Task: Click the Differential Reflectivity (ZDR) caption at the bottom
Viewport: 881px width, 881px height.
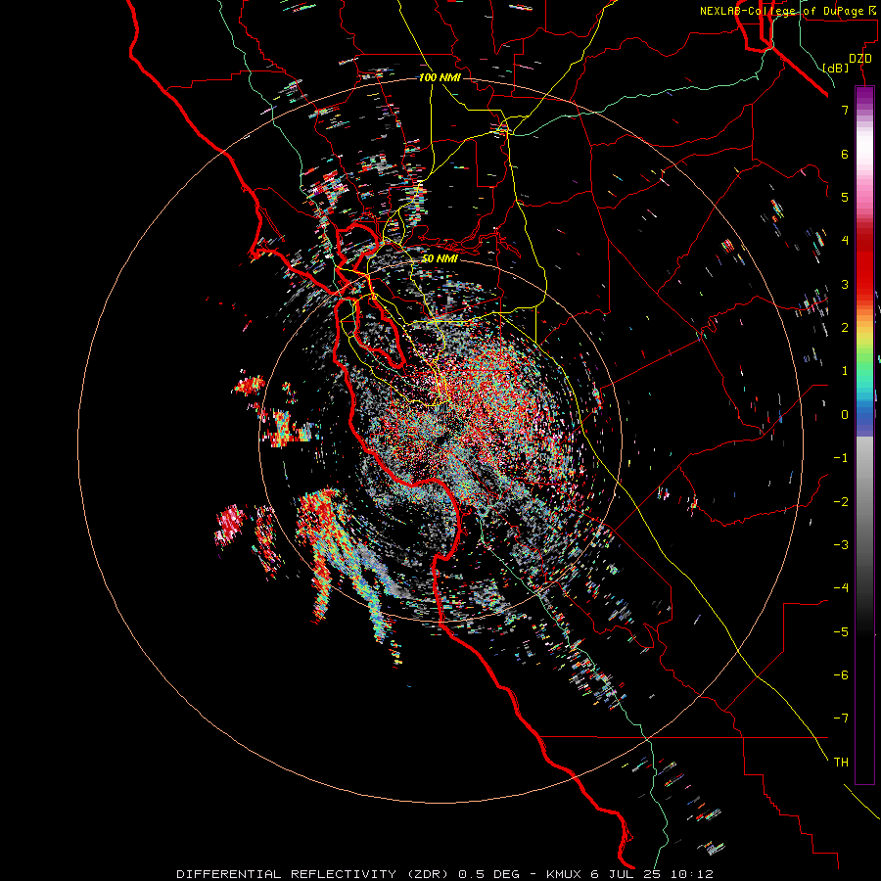Action: point(445,874)
